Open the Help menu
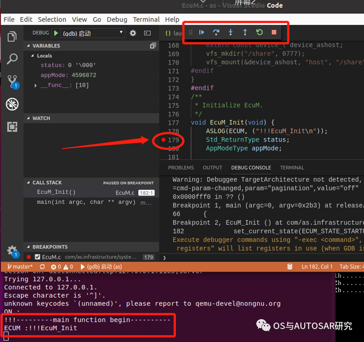This screenshot has width=364, height=342. tap(172, 19)
